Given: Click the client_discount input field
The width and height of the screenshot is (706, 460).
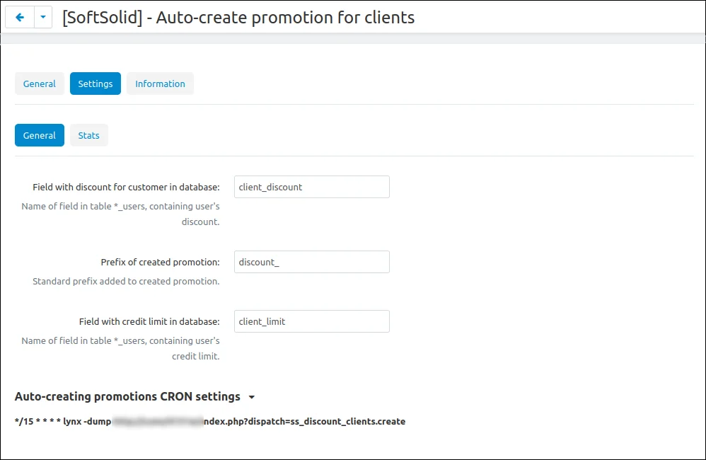Looking at the screenshot, I should pos(311,187).
